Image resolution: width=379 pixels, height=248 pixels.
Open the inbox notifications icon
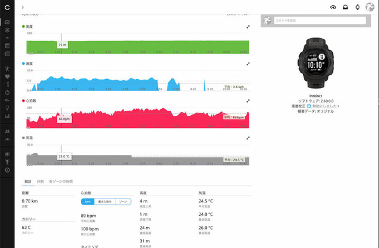click(345, 7)
